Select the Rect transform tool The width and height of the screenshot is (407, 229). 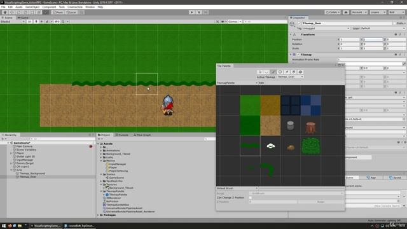pos(32,12)
